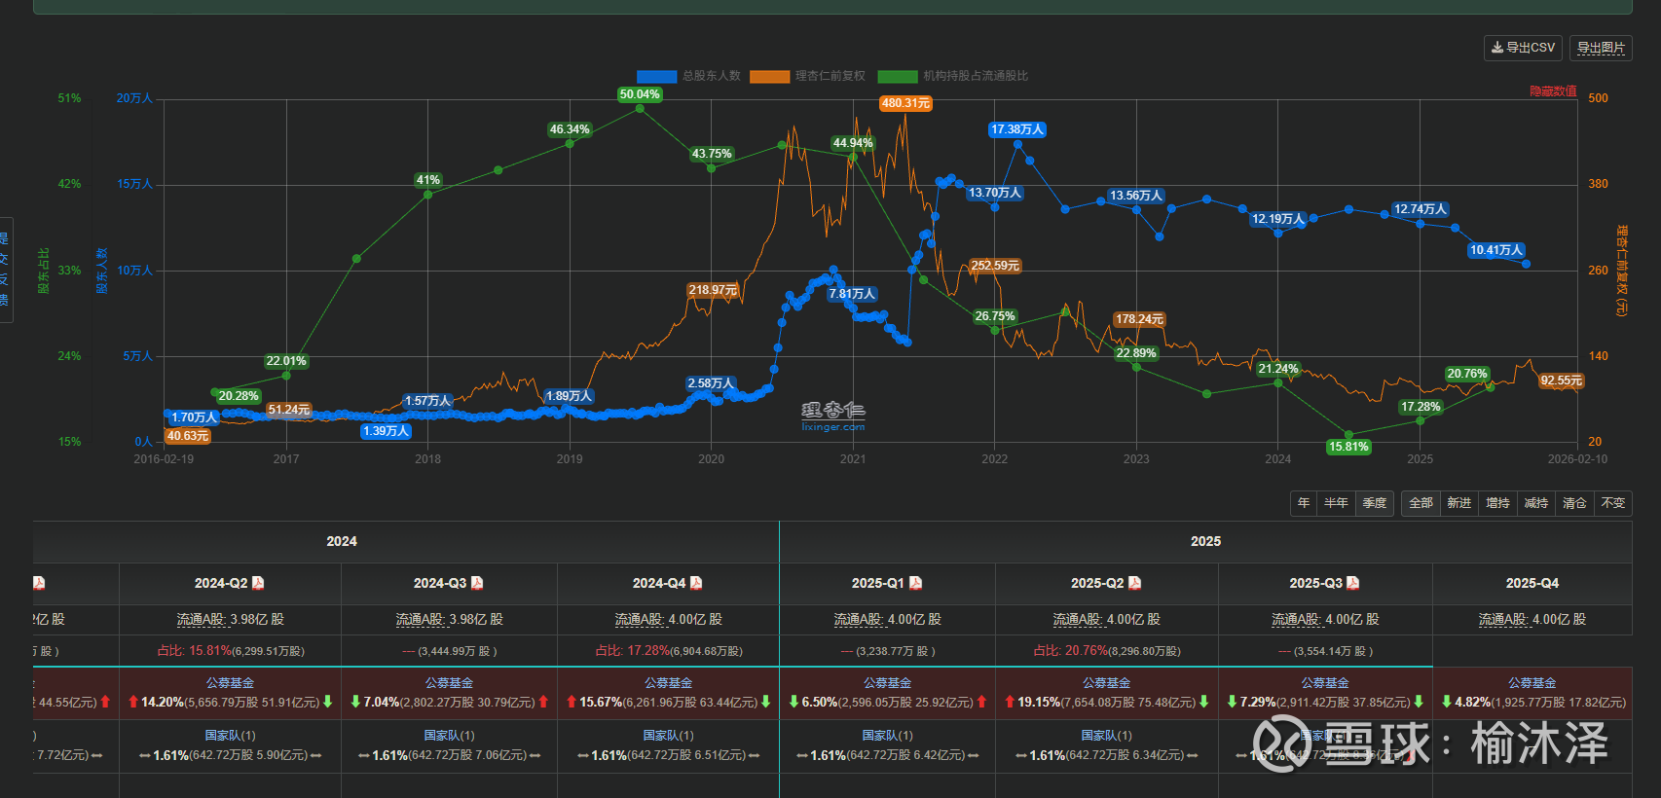Screen dimensions: 1661x798
Task: Filter holdings by 清仓
Action: [1574, 503]
